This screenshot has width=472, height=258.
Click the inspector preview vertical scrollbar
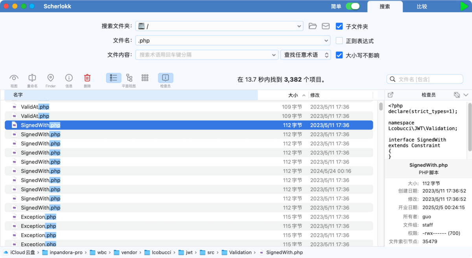(470, 128)
